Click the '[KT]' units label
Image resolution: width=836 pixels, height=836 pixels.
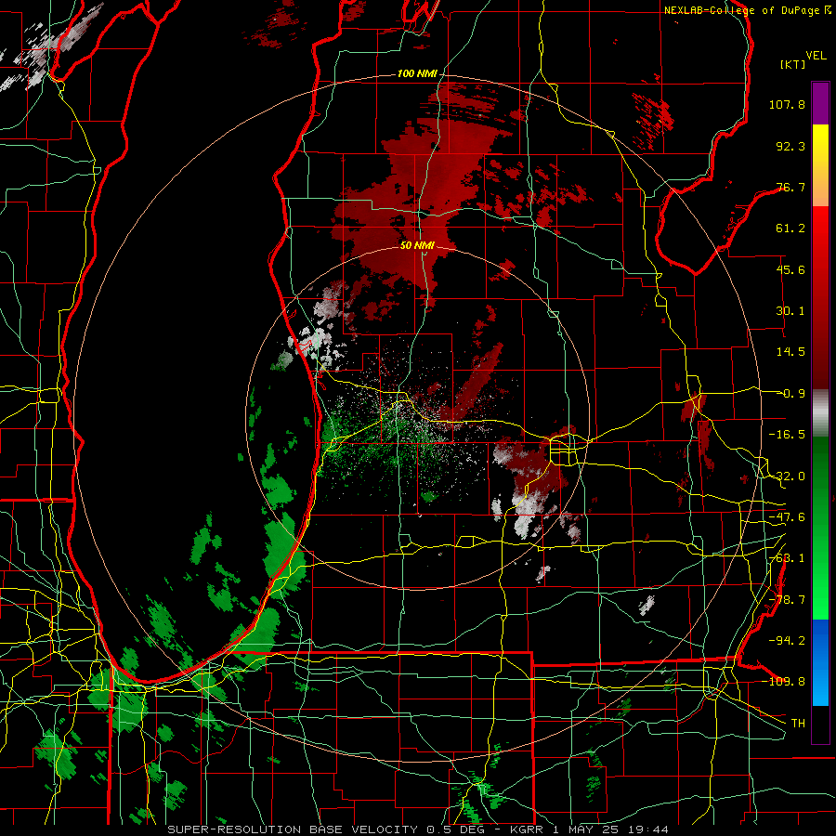[x=793, y=64]
